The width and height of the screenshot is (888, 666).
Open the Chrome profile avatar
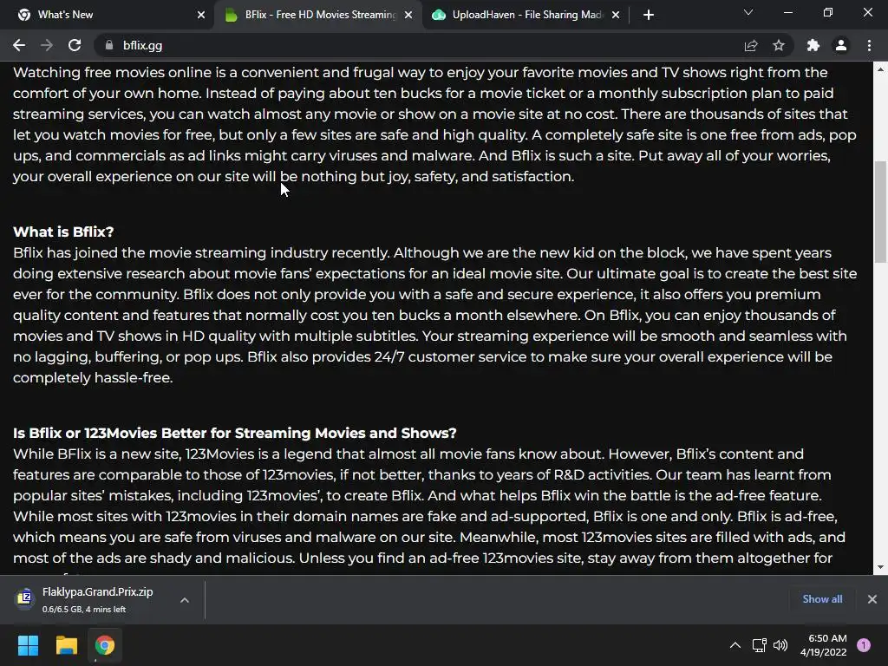click(x=841, y=45)
